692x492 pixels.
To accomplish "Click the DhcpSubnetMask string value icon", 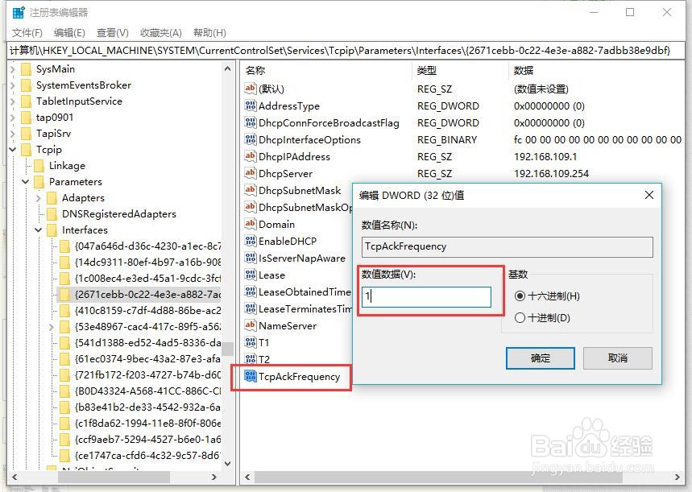I will click(251, 190).
